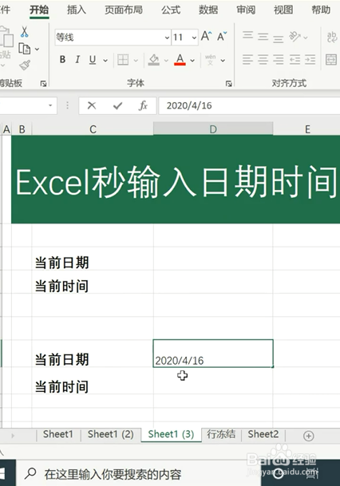
Task: Click Merge and Center icon
Action: 331,60
